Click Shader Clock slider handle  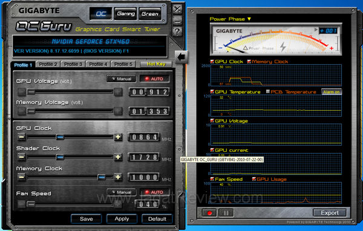tap(60, 157)
